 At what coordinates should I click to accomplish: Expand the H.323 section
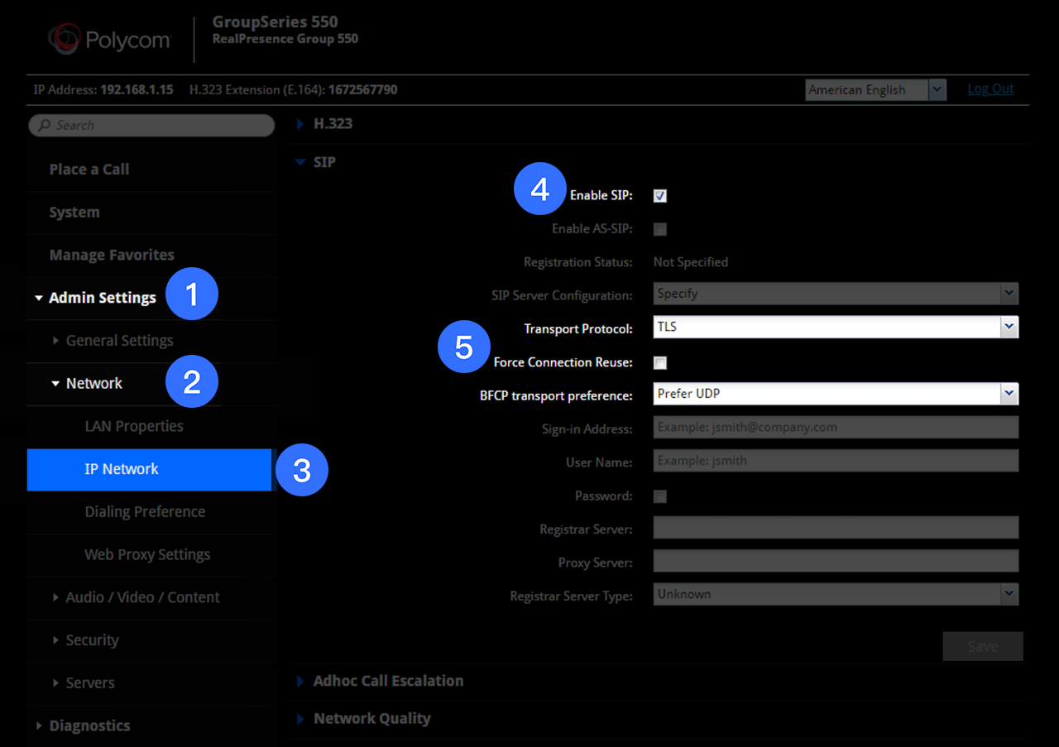pos(333,124)
